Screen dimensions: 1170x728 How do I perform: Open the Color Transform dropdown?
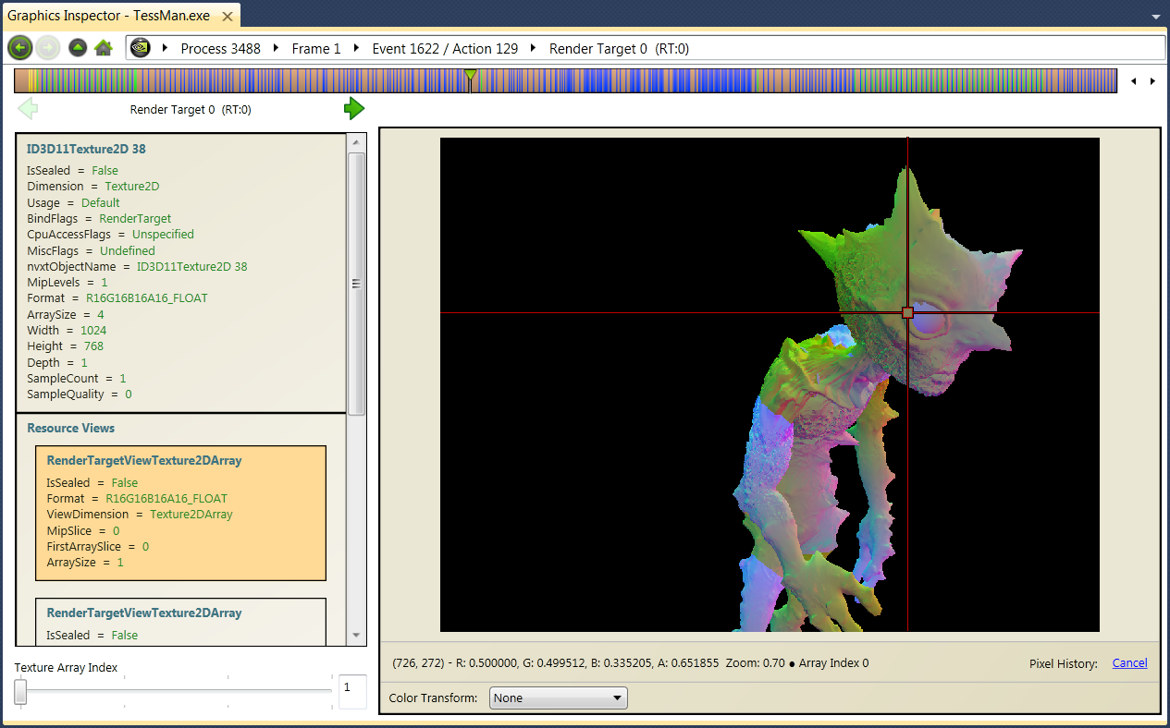(x=558, y=698)
